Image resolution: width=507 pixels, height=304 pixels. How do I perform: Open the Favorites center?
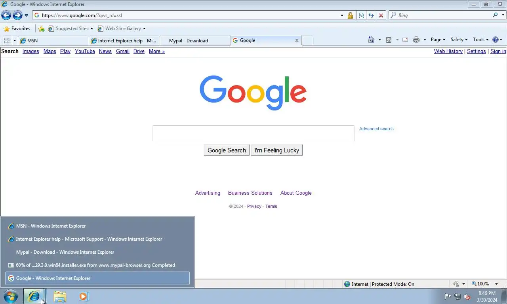point(17,28)
